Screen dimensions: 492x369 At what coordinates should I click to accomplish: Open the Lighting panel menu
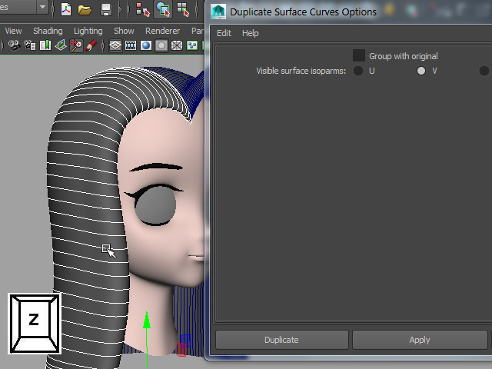click(x=88, y=31)
